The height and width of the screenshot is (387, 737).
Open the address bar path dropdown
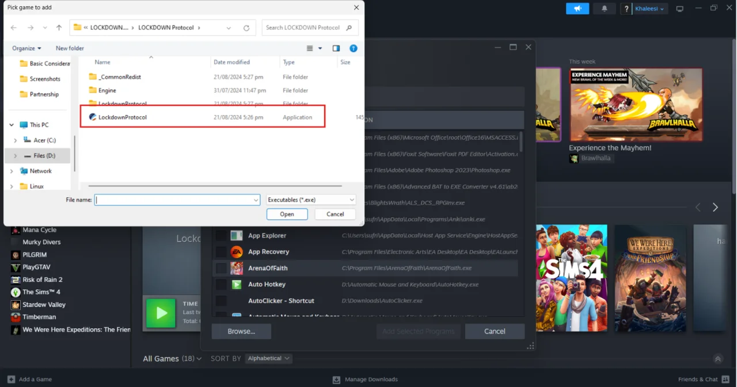[x=229, y=28]
